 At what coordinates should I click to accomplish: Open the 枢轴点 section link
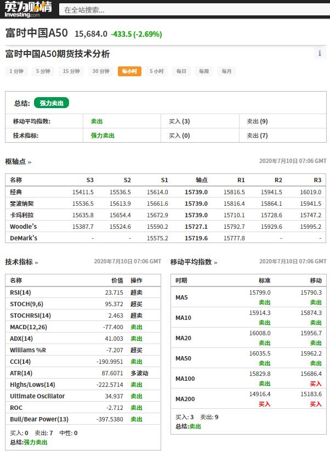pos(18,162)
